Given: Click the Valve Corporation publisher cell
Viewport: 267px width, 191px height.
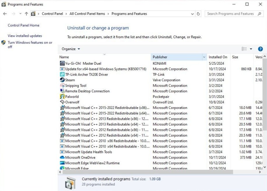Looking at the screenshot, I should click(166, 80).
